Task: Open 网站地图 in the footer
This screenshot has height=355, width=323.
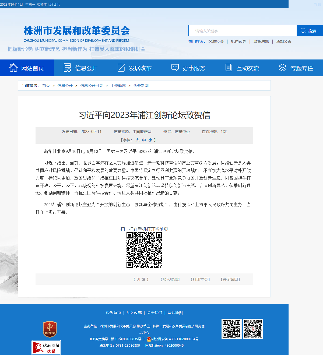Action: (x=175, y=313)
